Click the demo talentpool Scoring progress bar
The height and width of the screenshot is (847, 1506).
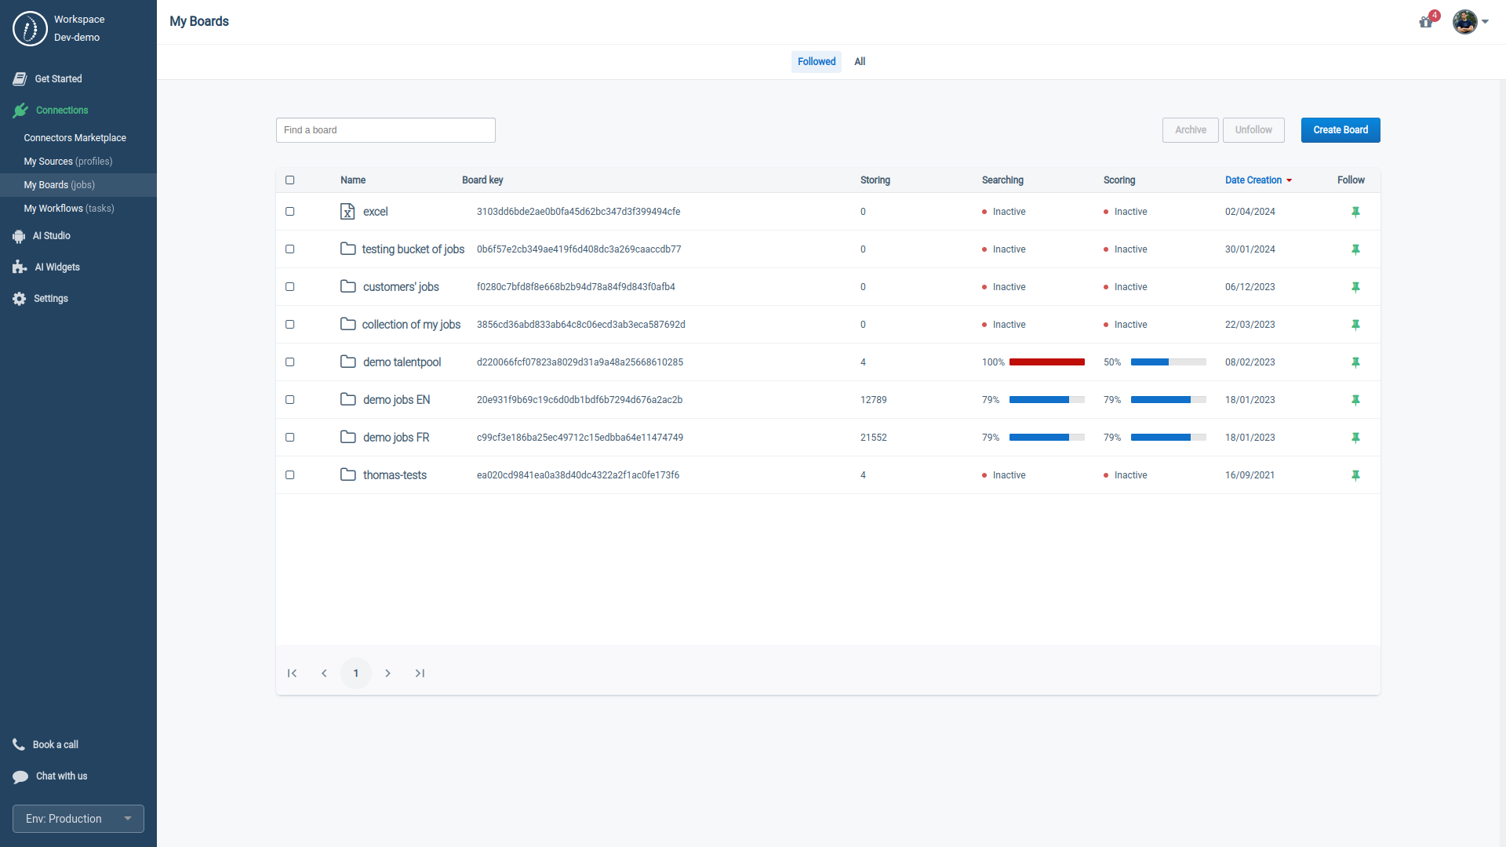pyautogui.click(x=1168, y=362)
